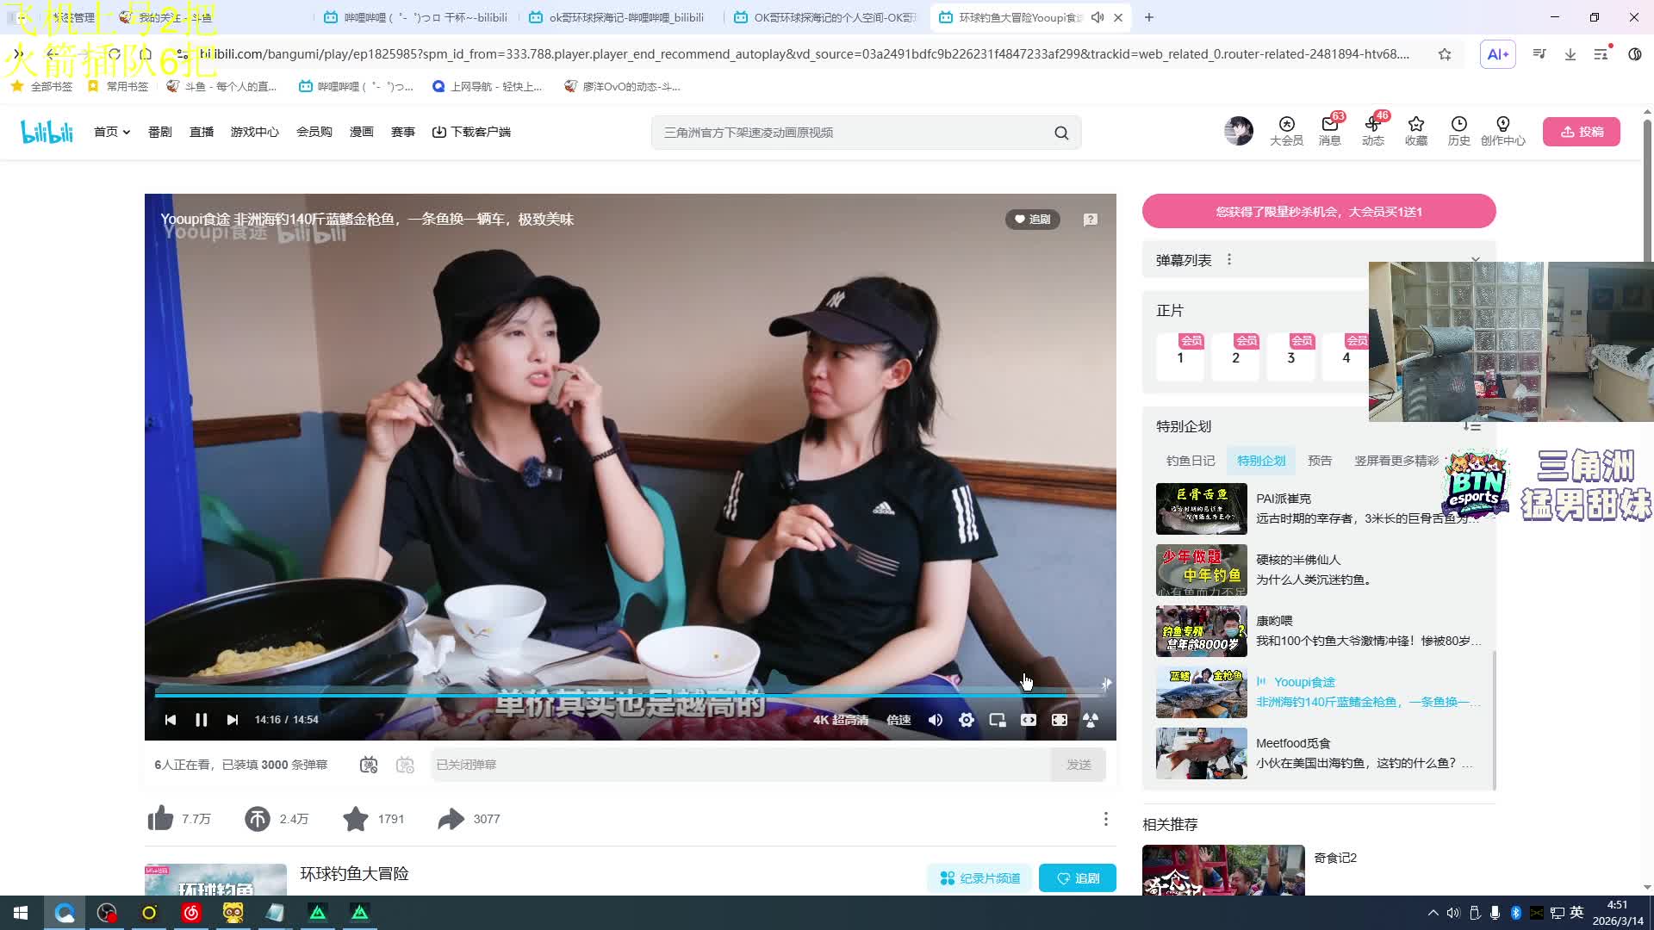Seek on the video progress bar
The width and height of the screenshot is (1654, 930).
point(603,693)
